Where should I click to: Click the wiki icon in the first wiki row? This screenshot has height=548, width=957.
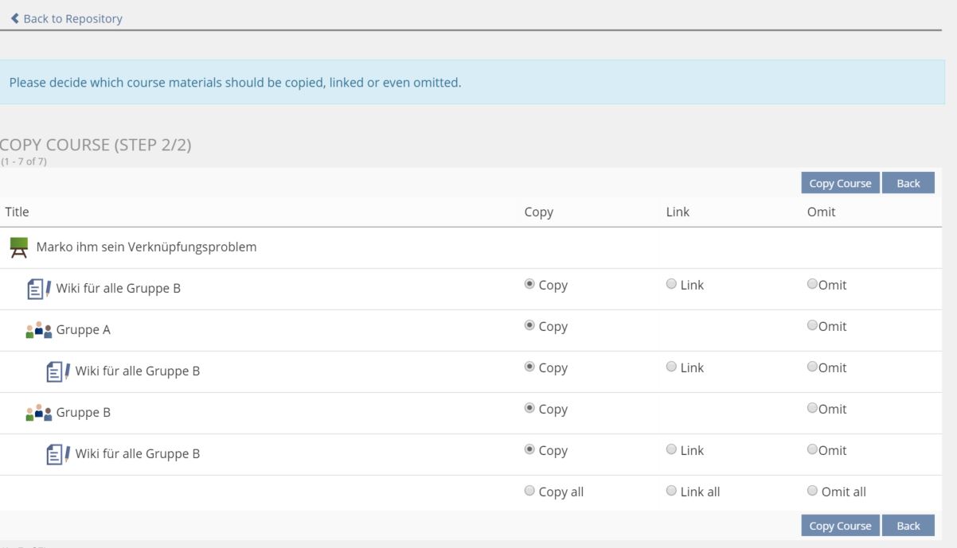(x=38, y=288)
